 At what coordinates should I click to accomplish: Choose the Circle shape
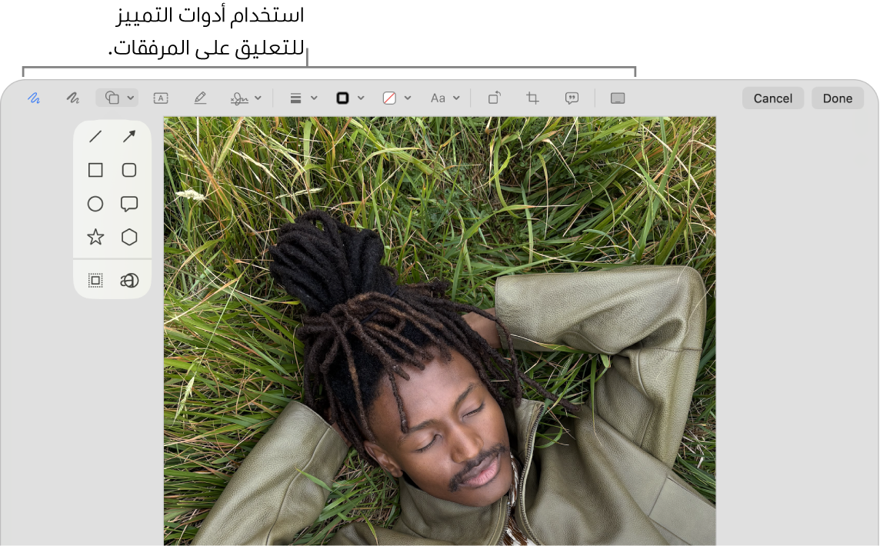[95, 204]
